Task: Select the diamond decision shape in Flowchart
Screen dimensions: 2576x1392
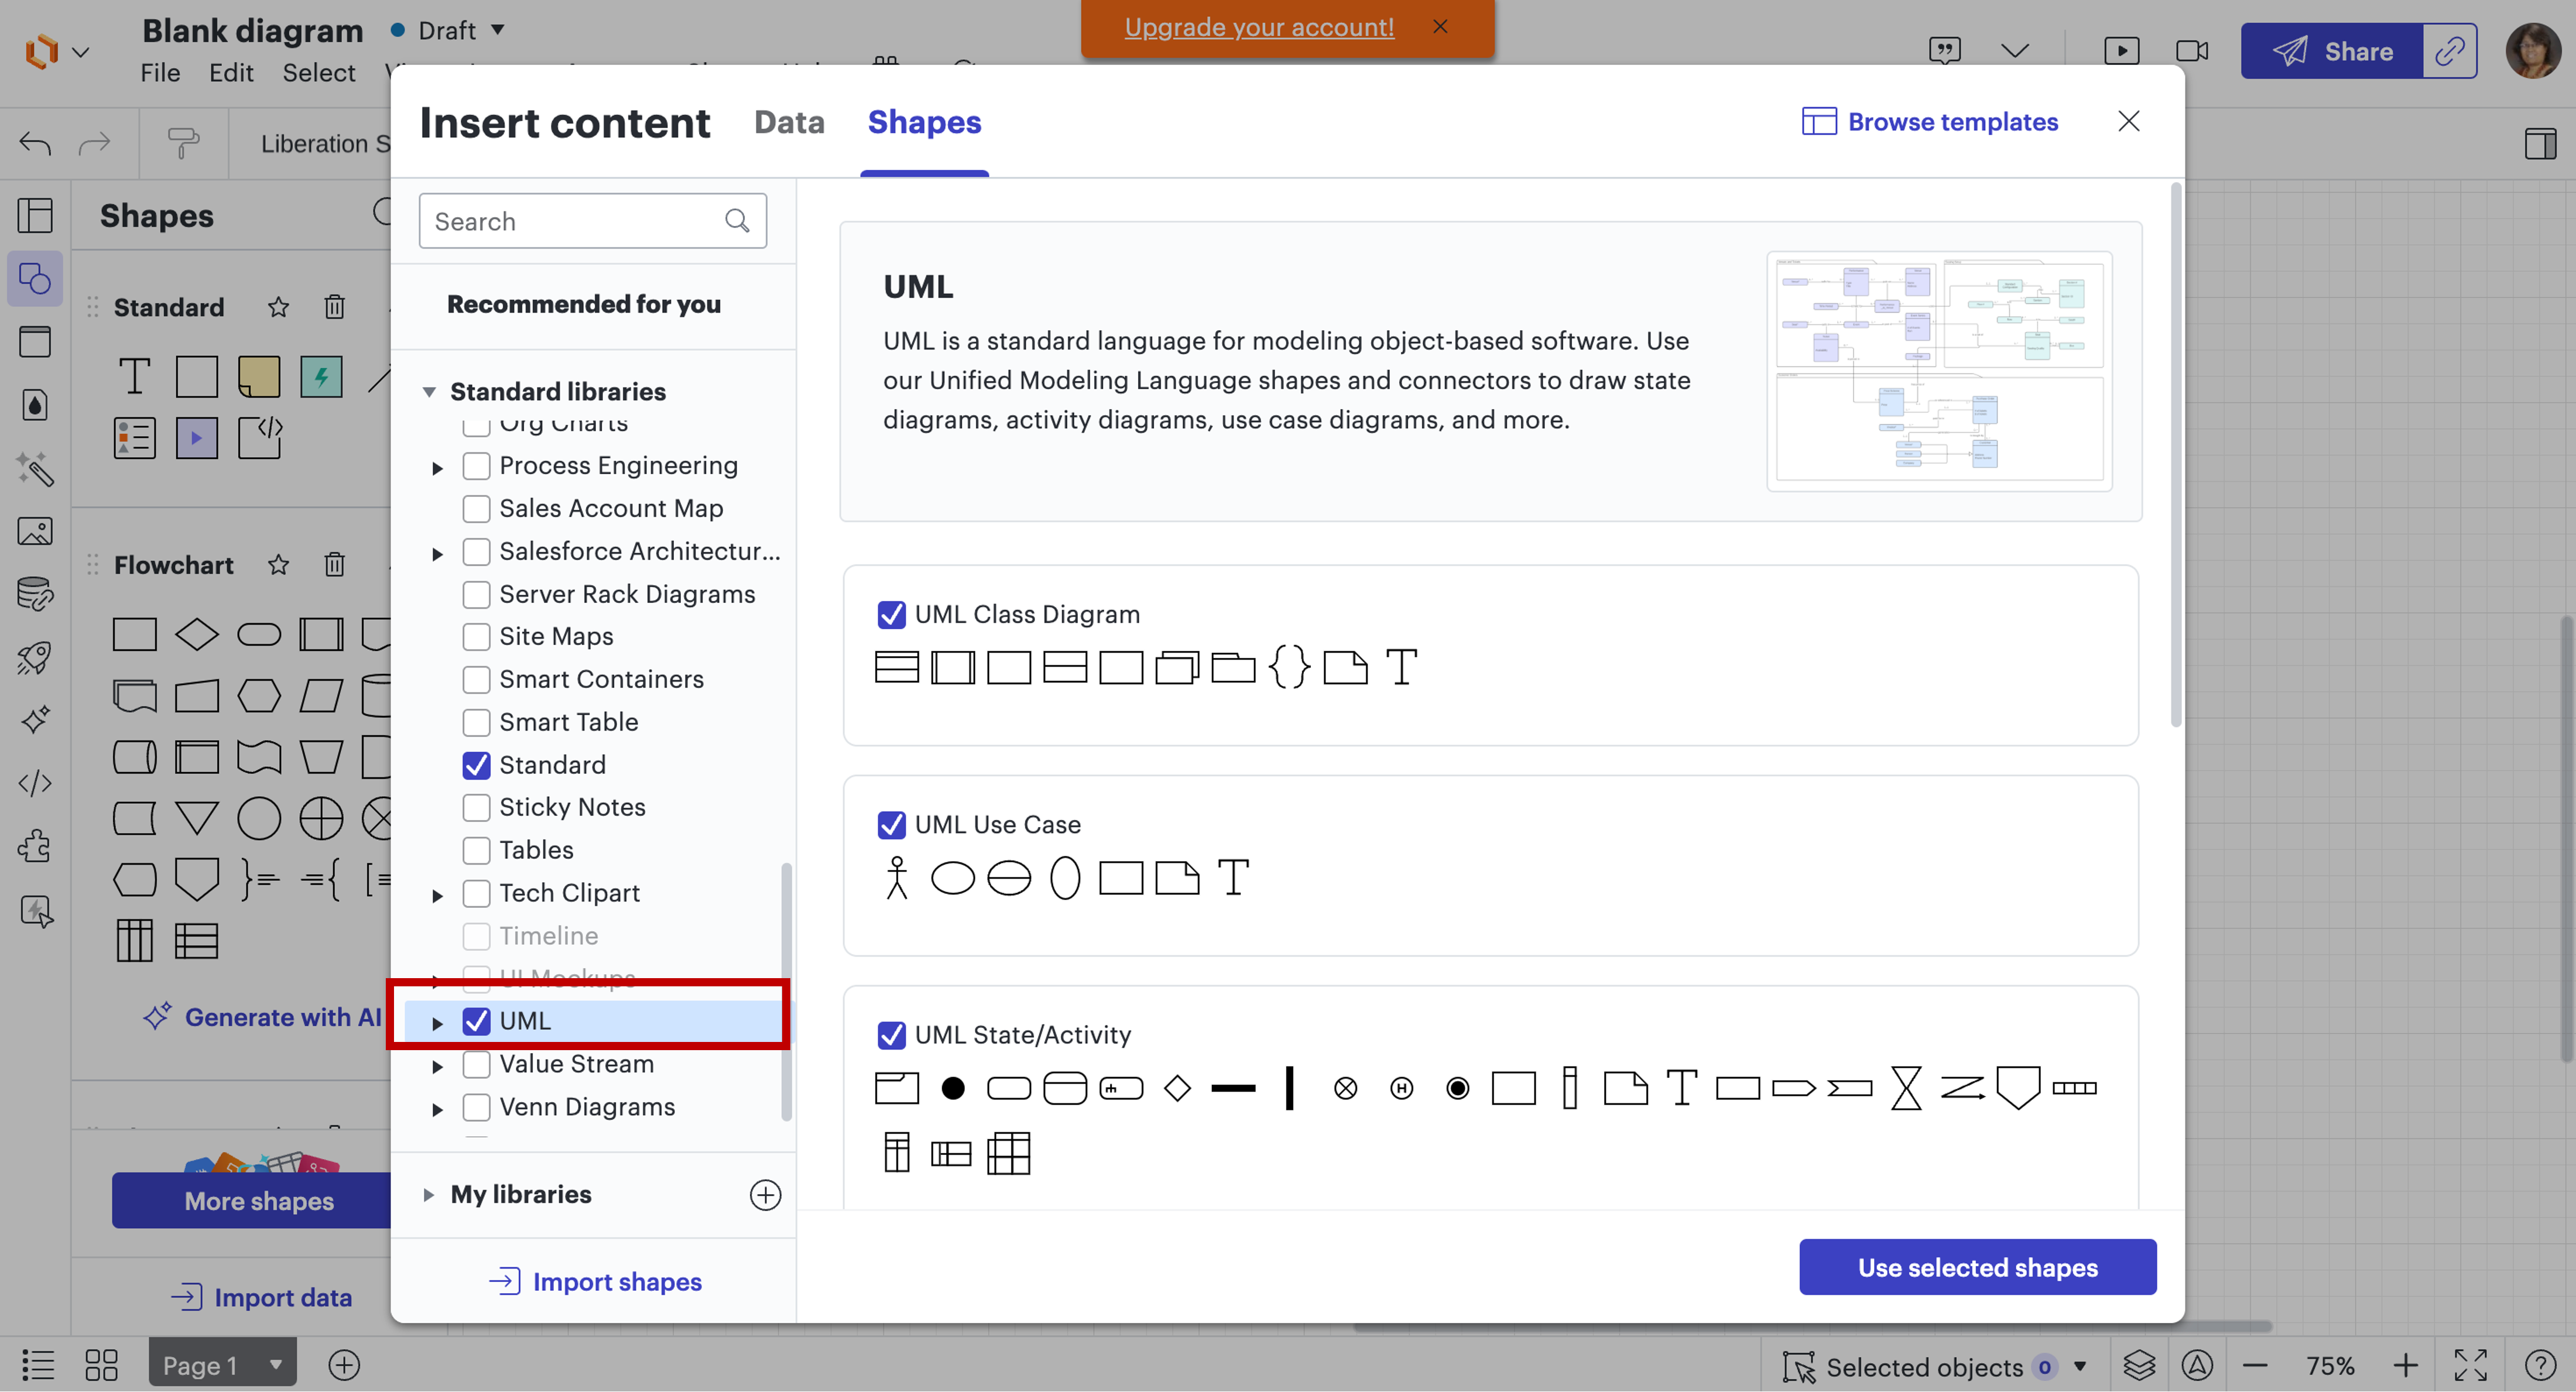Action: pyautogui.click(x=196, y=634)
